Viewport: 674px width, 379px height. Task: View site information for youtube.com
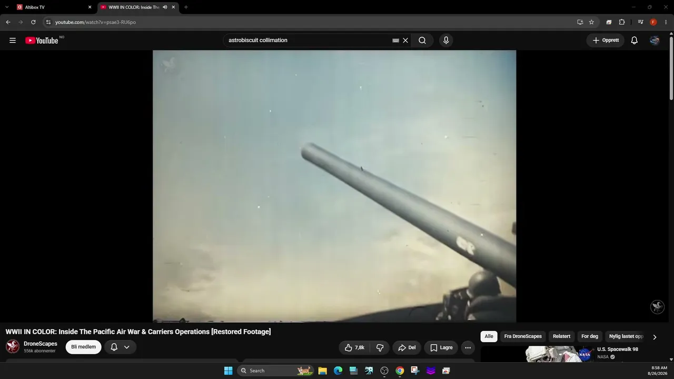click(x=48, y=22)
